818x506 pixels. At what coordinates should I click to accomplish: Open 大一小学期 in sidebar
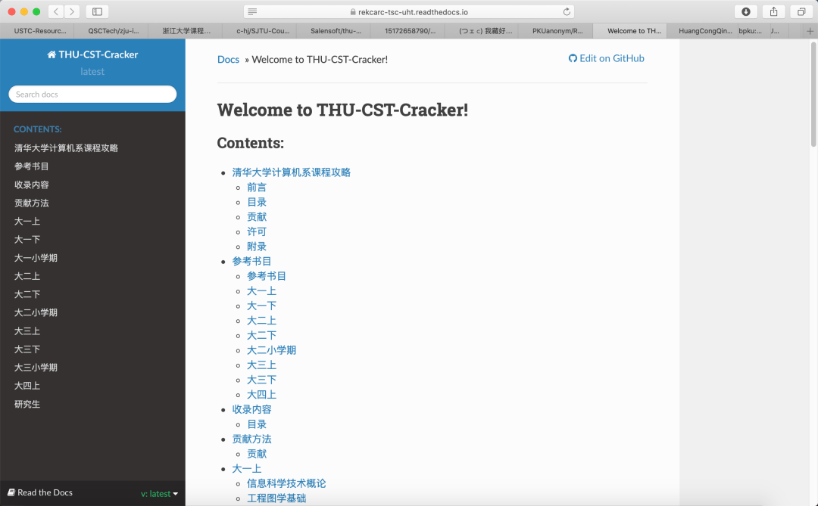(x=36, y=257)
